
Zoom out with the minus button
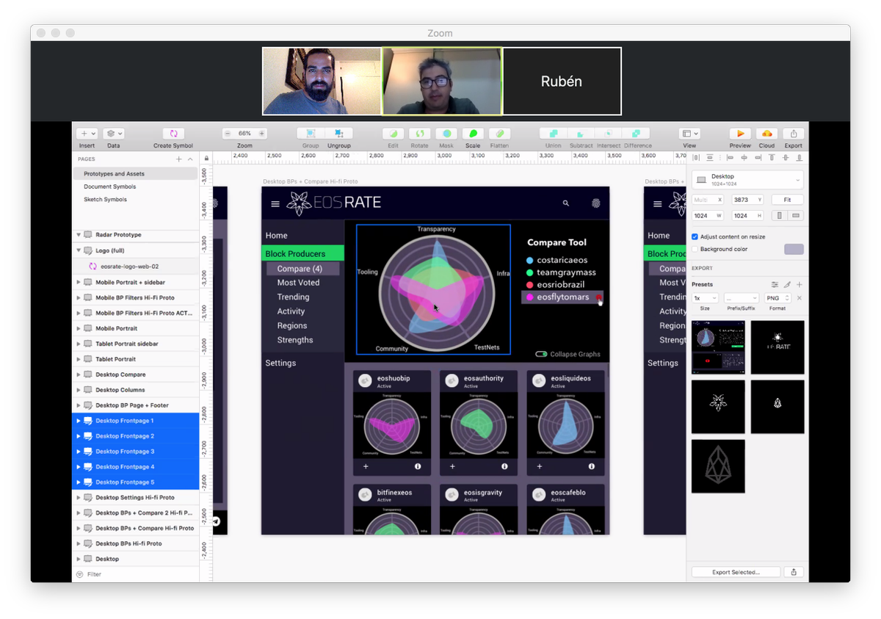(x=228, y=134)
